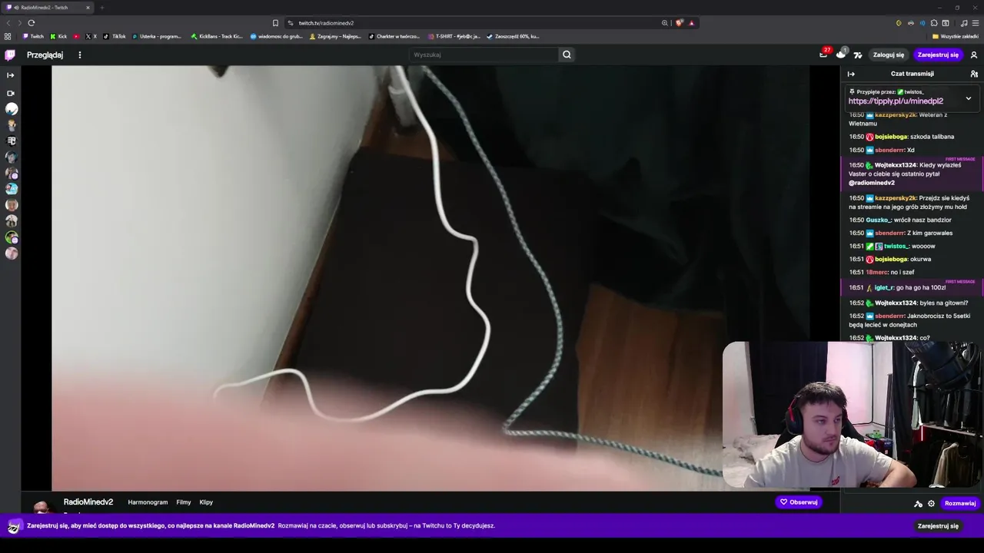The image size is (984, 553).
Task: Click username twistos_ in the chat message
Action: 896,247
